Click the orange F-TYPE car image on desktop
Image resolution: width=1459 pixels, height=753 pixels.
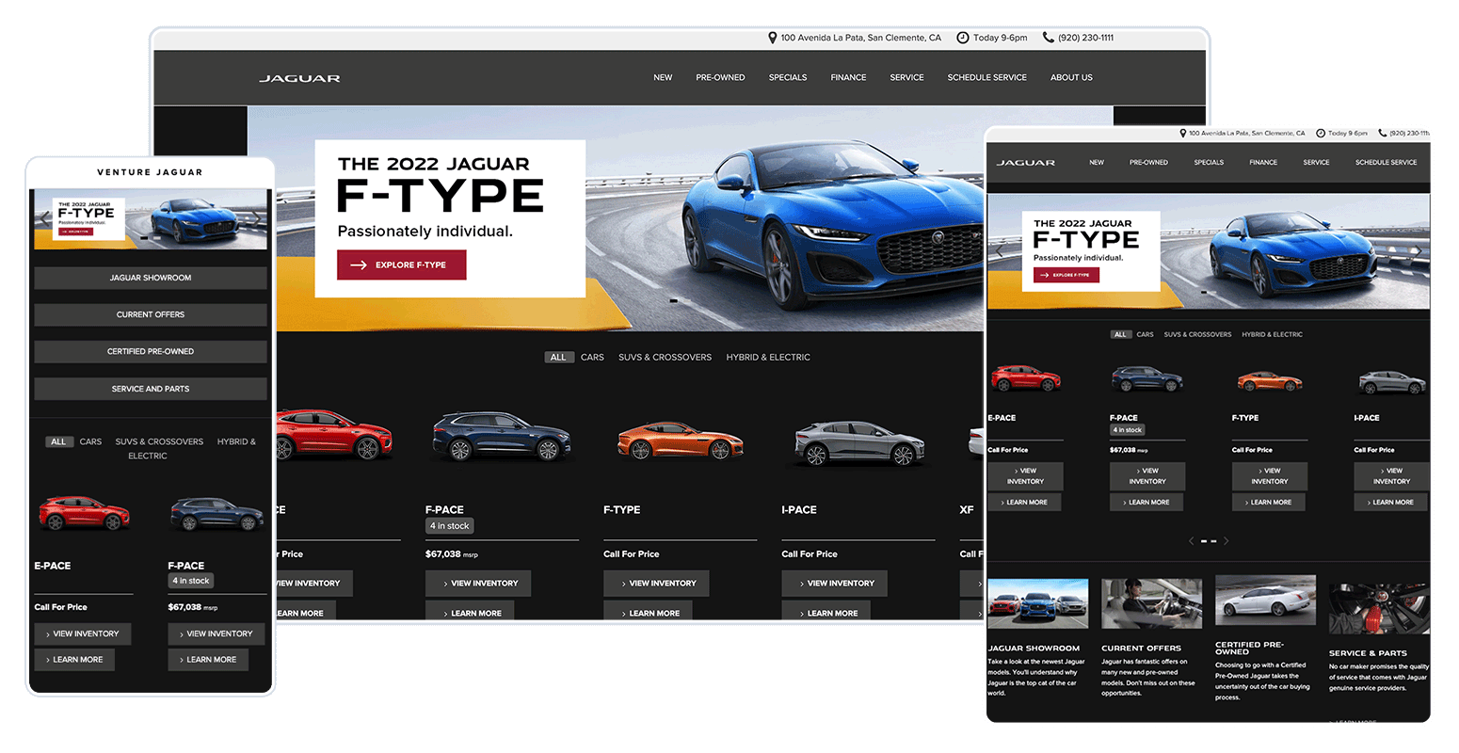pos(680,440)
